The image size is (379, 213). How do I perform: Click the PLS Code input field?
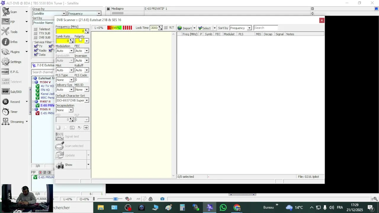tap(82, 80)
